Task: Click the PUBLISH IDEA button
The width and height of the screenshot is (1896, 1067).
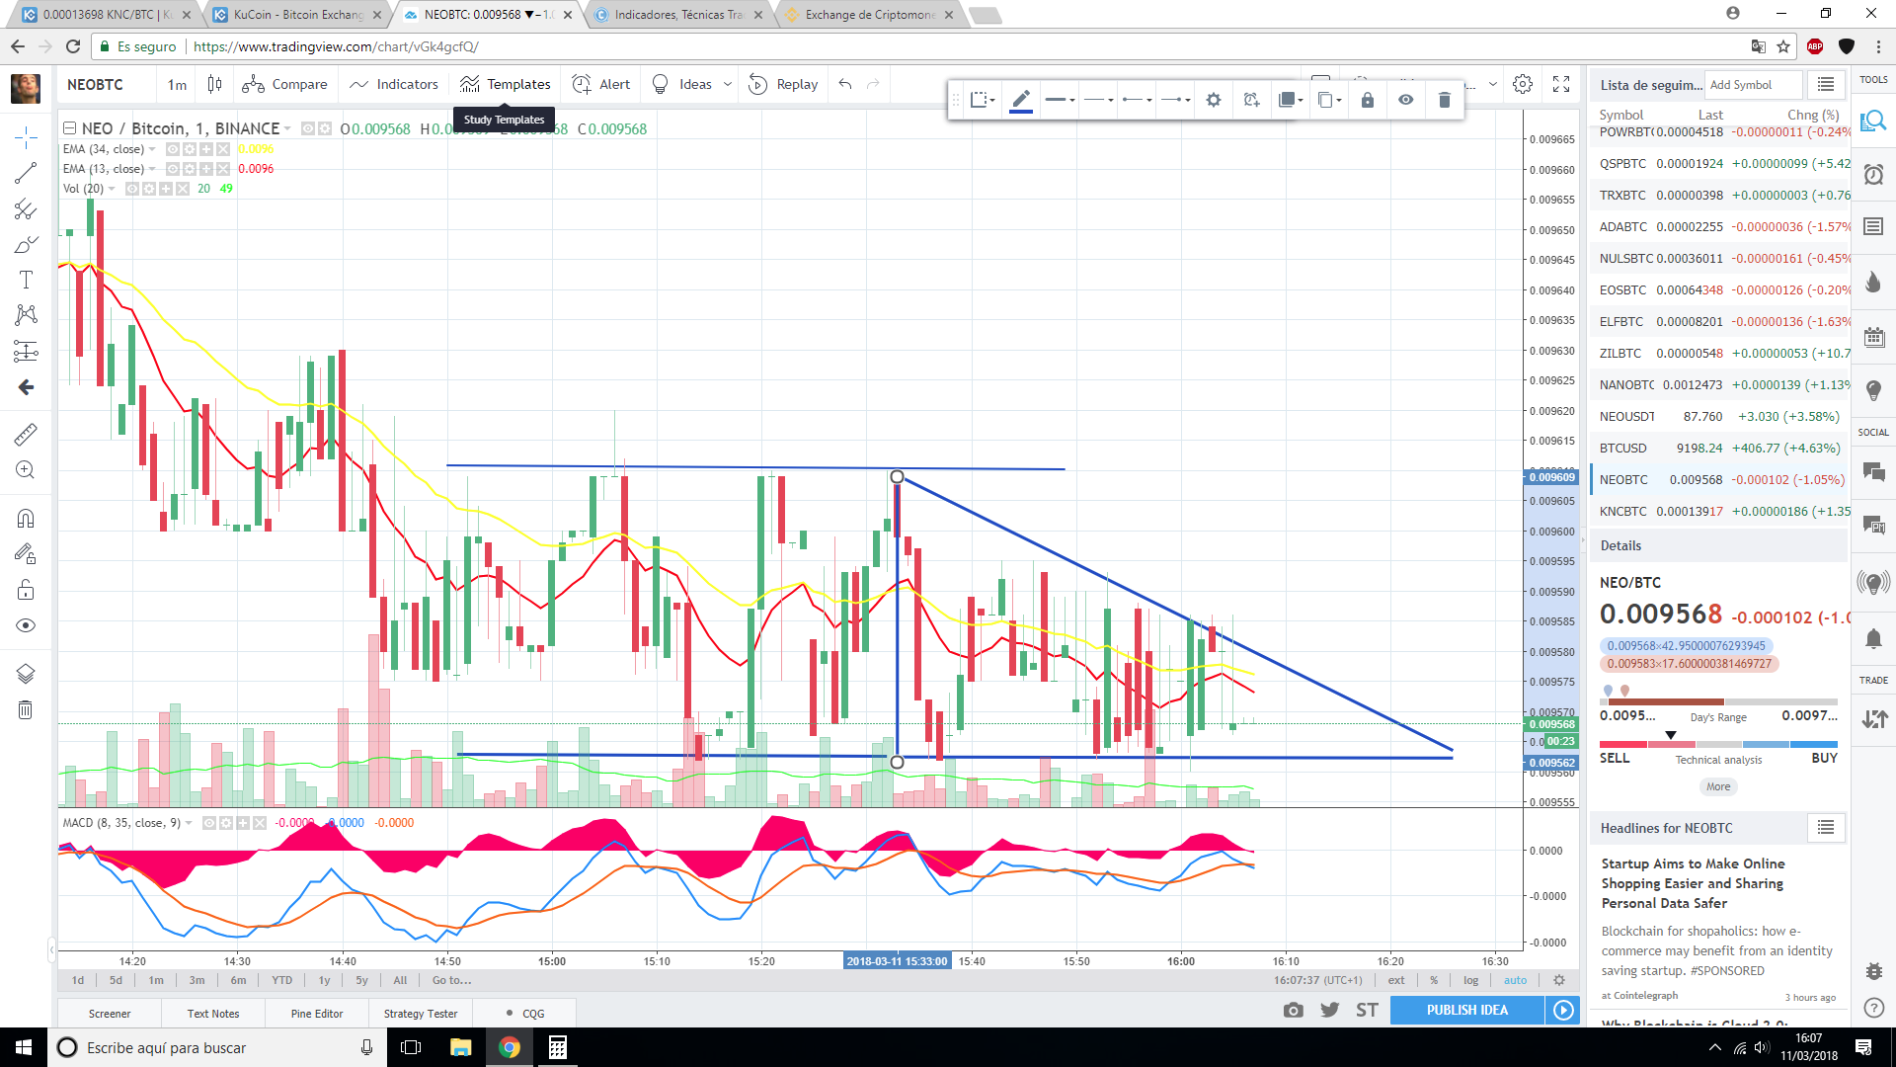Action: coord(1466,1010)
